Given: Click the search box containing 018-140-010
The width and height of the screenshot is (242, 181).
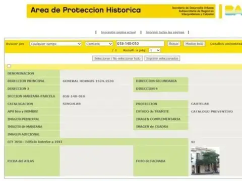Looking at the screenshot, I should 140,44.
